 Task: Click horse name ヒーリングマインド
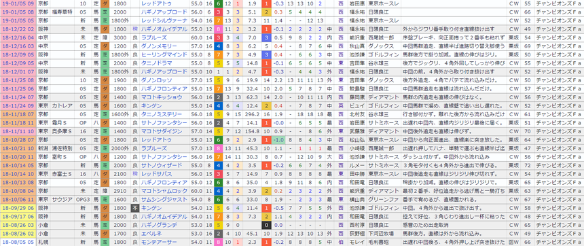pos(164,55)
